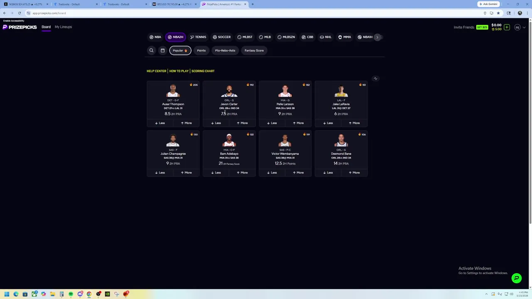Switch to the NHL category
Viewport: 532px width, 299px height.
coord(325,37)
